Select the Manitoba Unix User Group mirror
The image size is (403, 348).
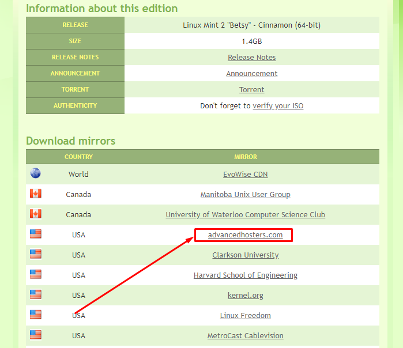[x=245, y=194]
